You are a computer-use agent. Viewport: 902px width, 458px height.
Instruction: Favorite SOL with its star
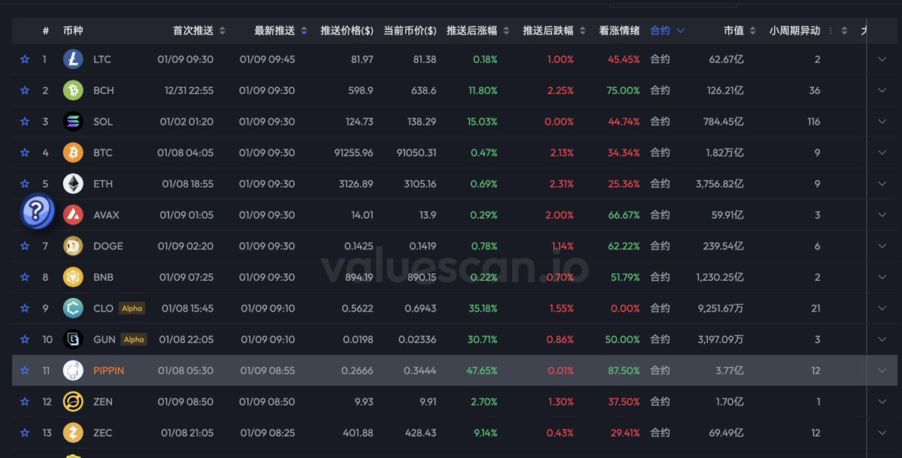[x=25, y=122]
